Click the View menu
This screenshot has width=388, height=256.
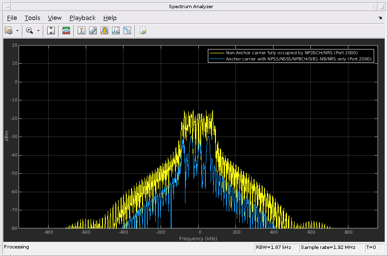pyautogui.click(x=55, y=18)
